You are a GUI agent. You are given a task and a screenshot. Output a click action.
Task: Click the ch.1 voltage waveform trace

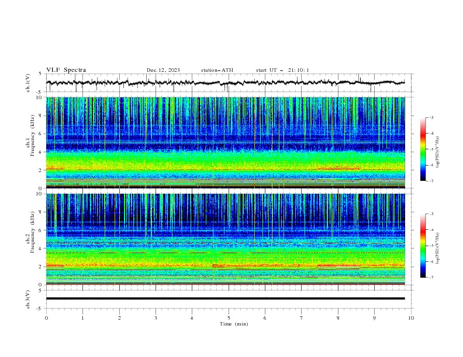(x=226, y=83)
